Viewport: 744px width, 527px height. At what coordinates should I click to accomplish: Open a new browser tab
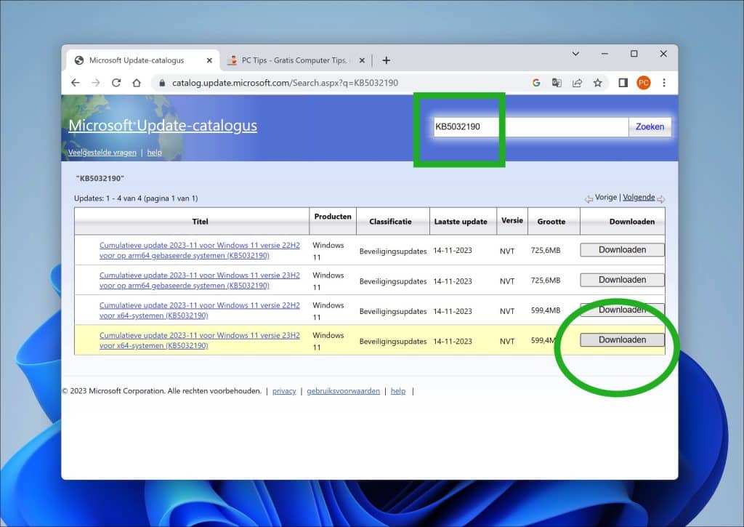coord(387,60)
